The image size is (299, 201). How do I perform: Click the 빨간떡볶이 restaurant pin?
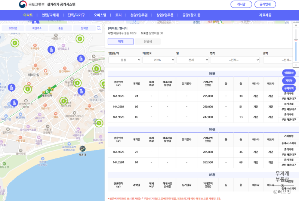click(65, 68)
